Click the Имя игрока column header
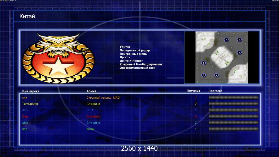The width and height of the screenshot is (279, 157). (x=31, y=91)
